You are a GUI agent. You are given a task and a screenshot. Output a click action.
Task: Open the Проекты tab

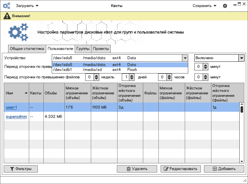click(101, 49)
